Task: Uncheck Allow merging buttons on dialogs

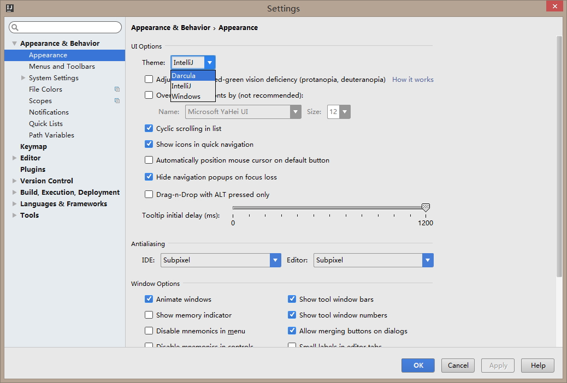Action: (x=292, y=331)
